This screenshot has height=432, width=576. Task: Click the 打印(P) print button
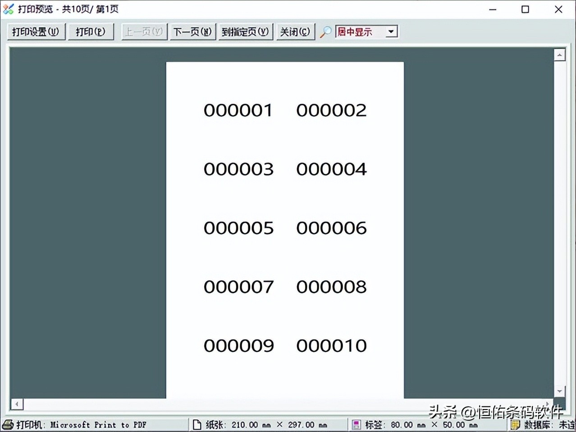pos(91,32)
